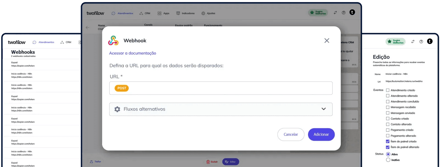Click the orange POST method badge
This screenshot has height=167, width=440.
pyautogui.click(x=122, y=88)
